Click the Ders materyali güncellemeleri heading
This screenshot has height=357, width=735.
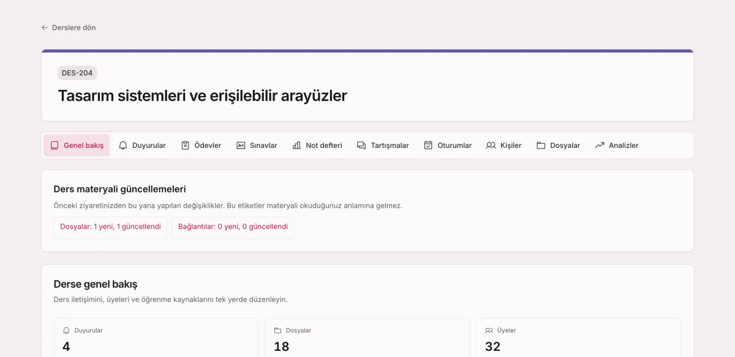[x=120, y=190]
